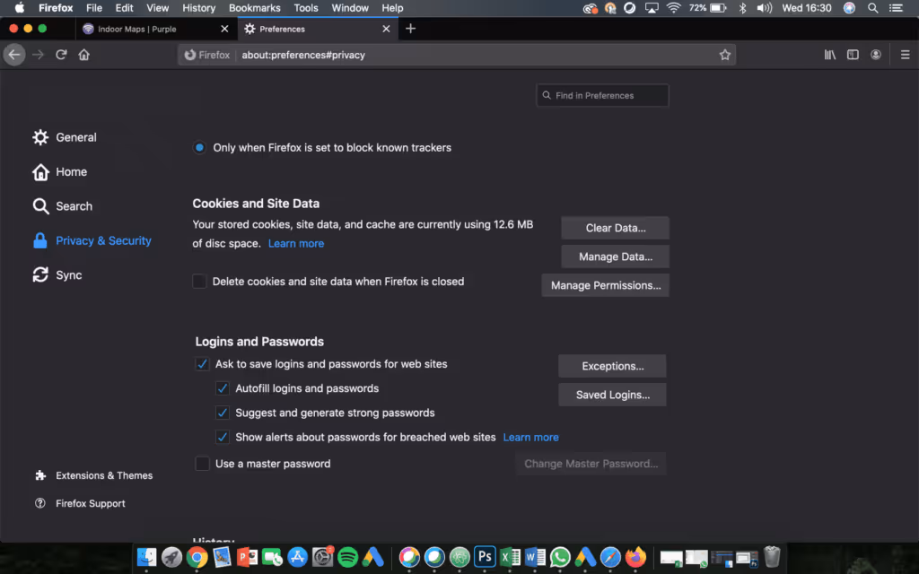Show sidebars using the toolbar icon
This screenshot has width=919, height=574.
(x=853, y=55)
